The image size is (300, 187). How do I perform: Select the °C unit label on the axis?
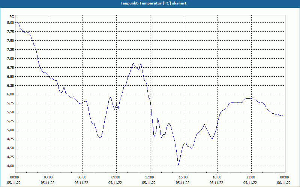tap(12, 17)
